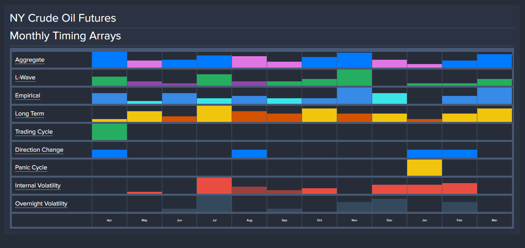Click the Empirical blue bar for March
This screenshot has height=248, width=525.
pos(494,96)
